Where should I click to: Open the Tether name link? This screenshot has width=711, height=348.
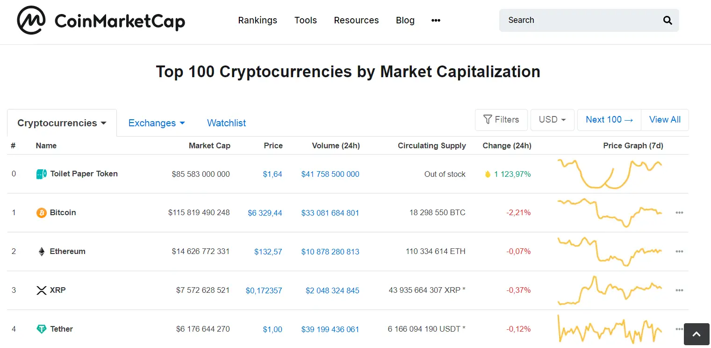point(62,329)
